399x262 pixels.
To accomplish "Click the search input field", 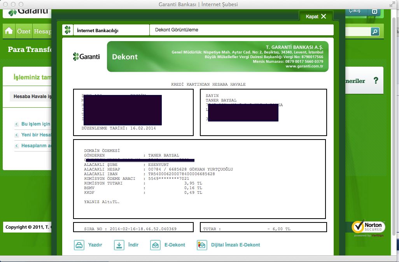I will [x=357, y=32].
